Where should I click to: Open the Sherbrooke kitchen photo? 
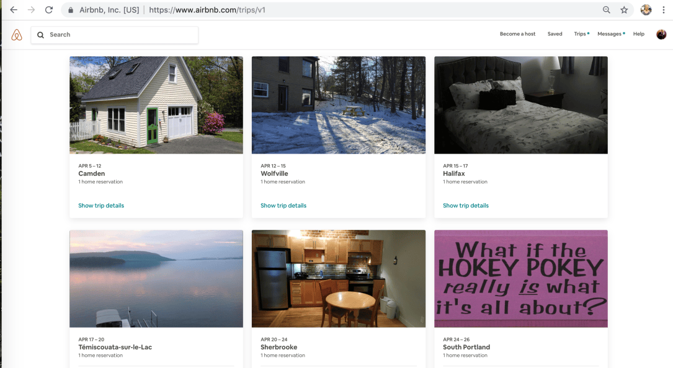tap(339, 279)
